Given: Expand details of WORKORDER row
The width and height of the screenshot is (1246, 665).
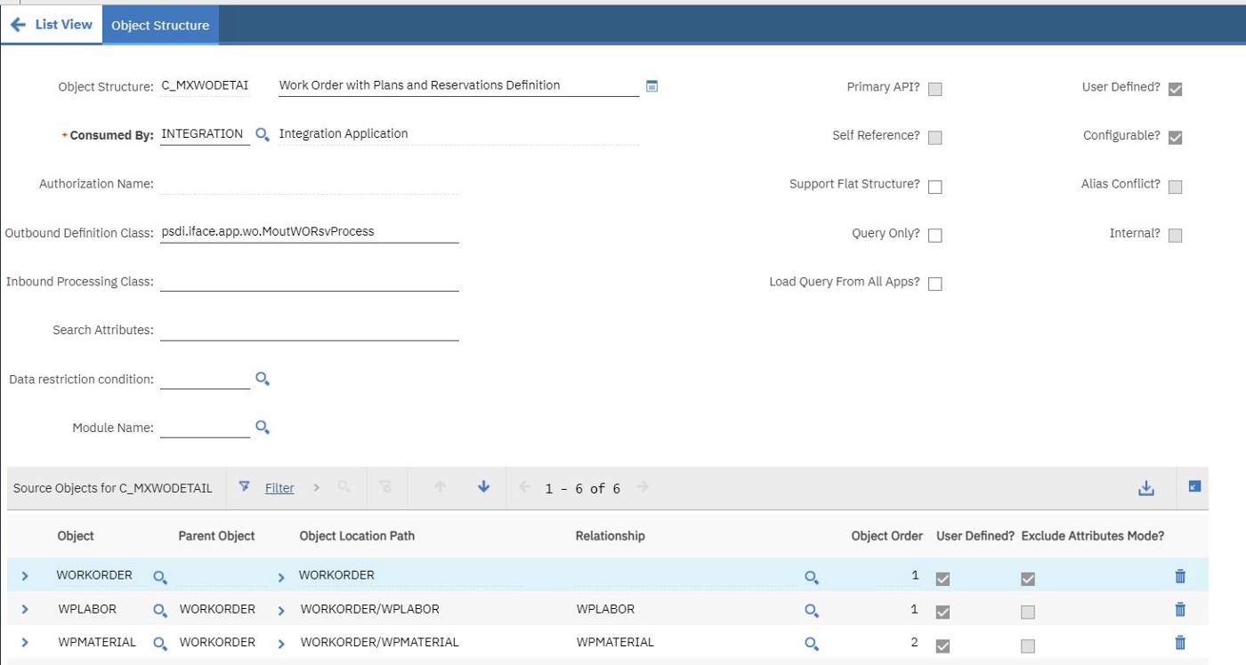Looking at the screenshot, I should (x=25, y=576).
